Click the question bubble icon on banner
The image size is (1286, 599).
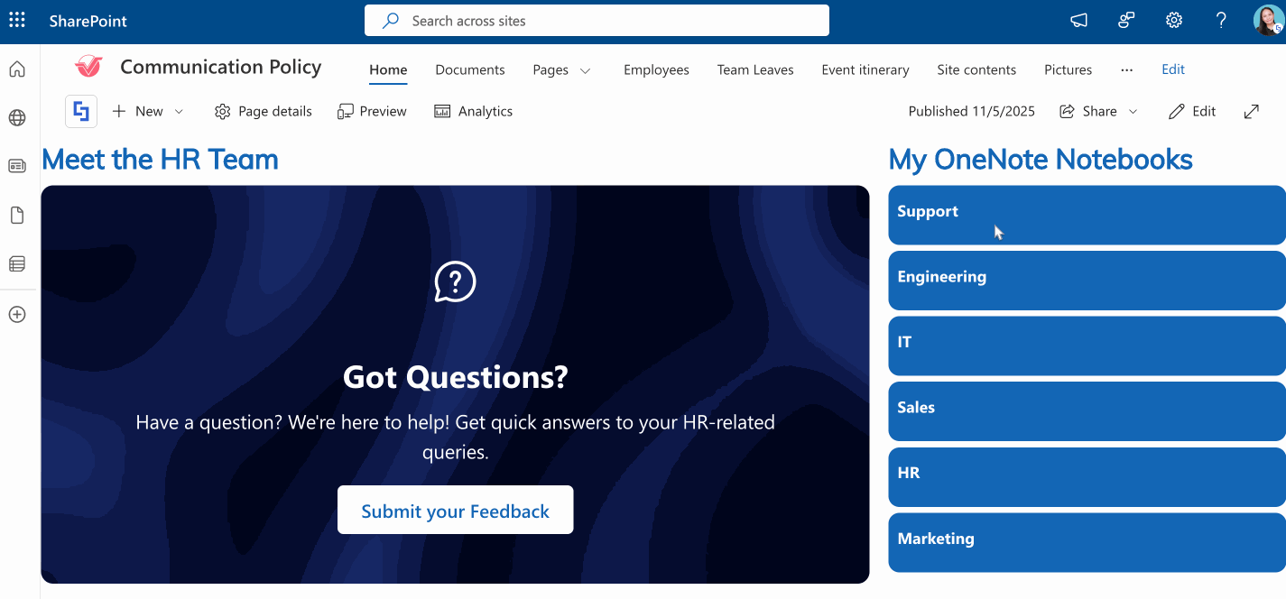click(x=455, y=282)
